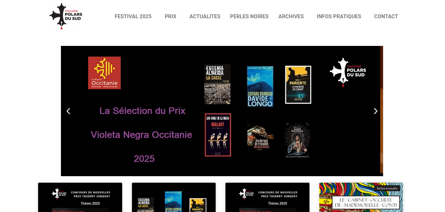Go to the ACTUALITES page

205,16
